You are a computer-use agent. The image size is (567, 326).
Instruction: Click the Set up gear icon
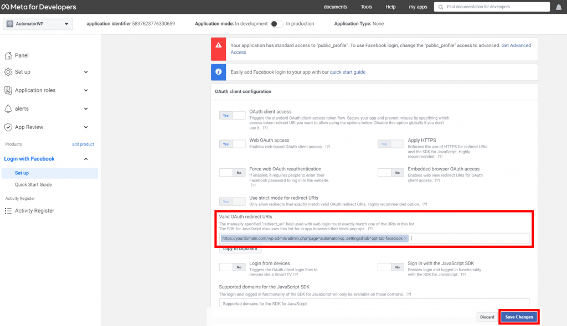(8, 72)
